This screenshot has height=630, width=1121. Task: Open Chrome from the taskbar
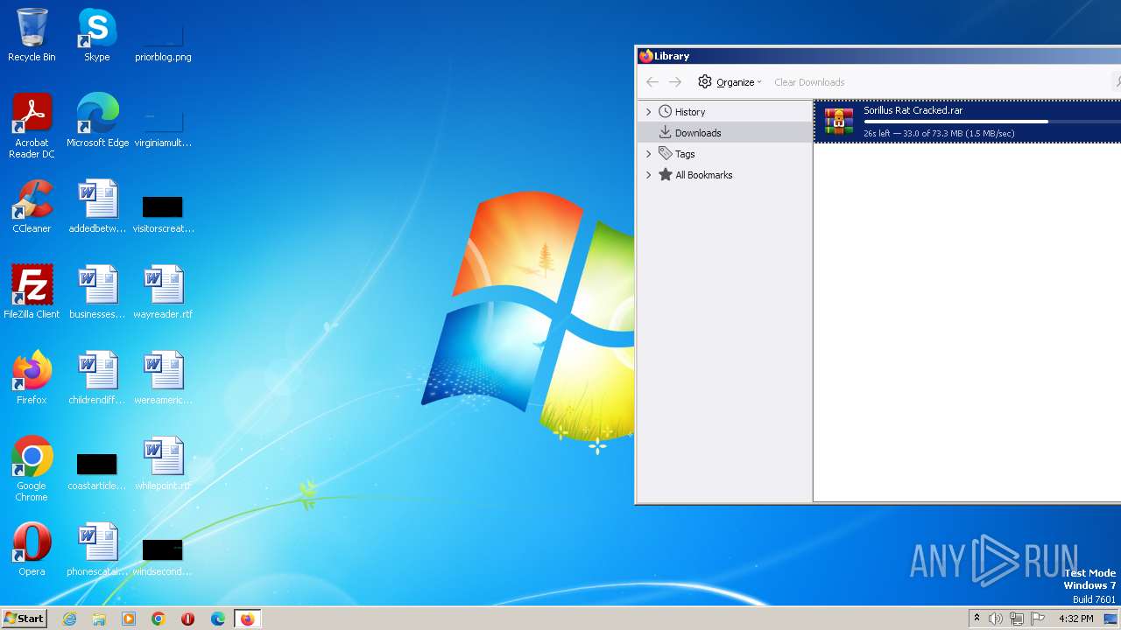tap(159, 619)
